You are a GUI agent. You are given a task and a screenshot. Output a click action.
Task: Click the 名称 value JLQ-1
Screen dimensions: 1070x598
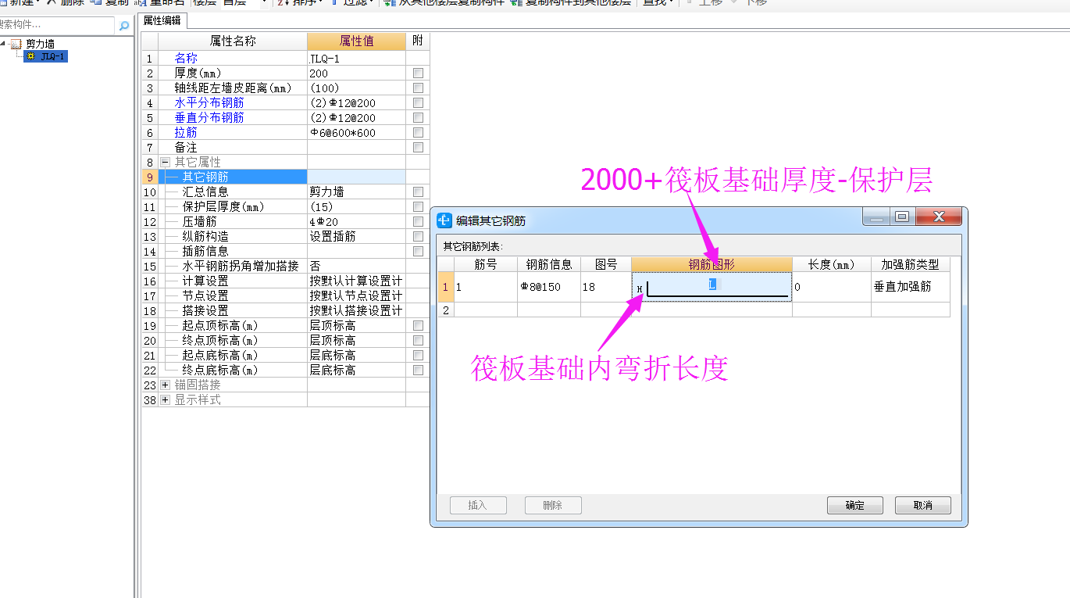[356, 58]
